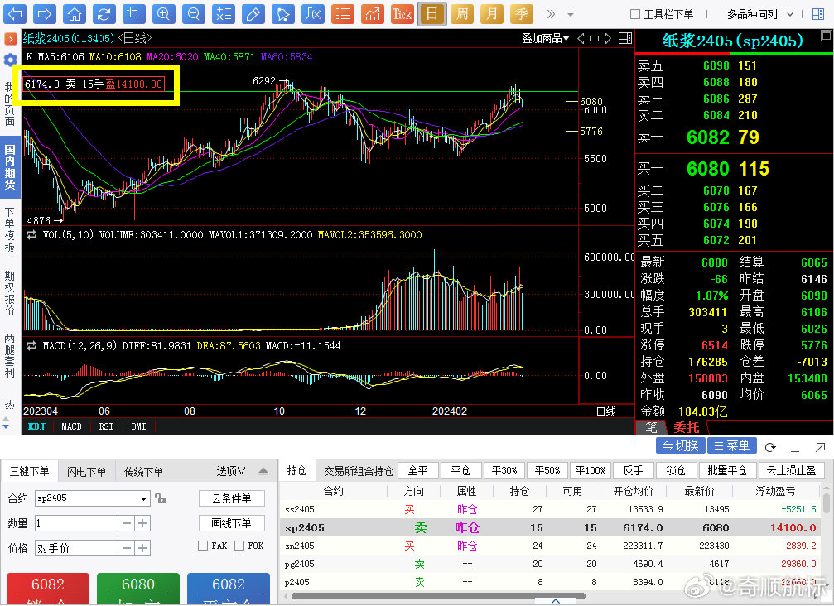Select the pen-nib drawing tool icon
This screenshot has height=606, width=834.
pyautogui.click(x=283, y=14)
